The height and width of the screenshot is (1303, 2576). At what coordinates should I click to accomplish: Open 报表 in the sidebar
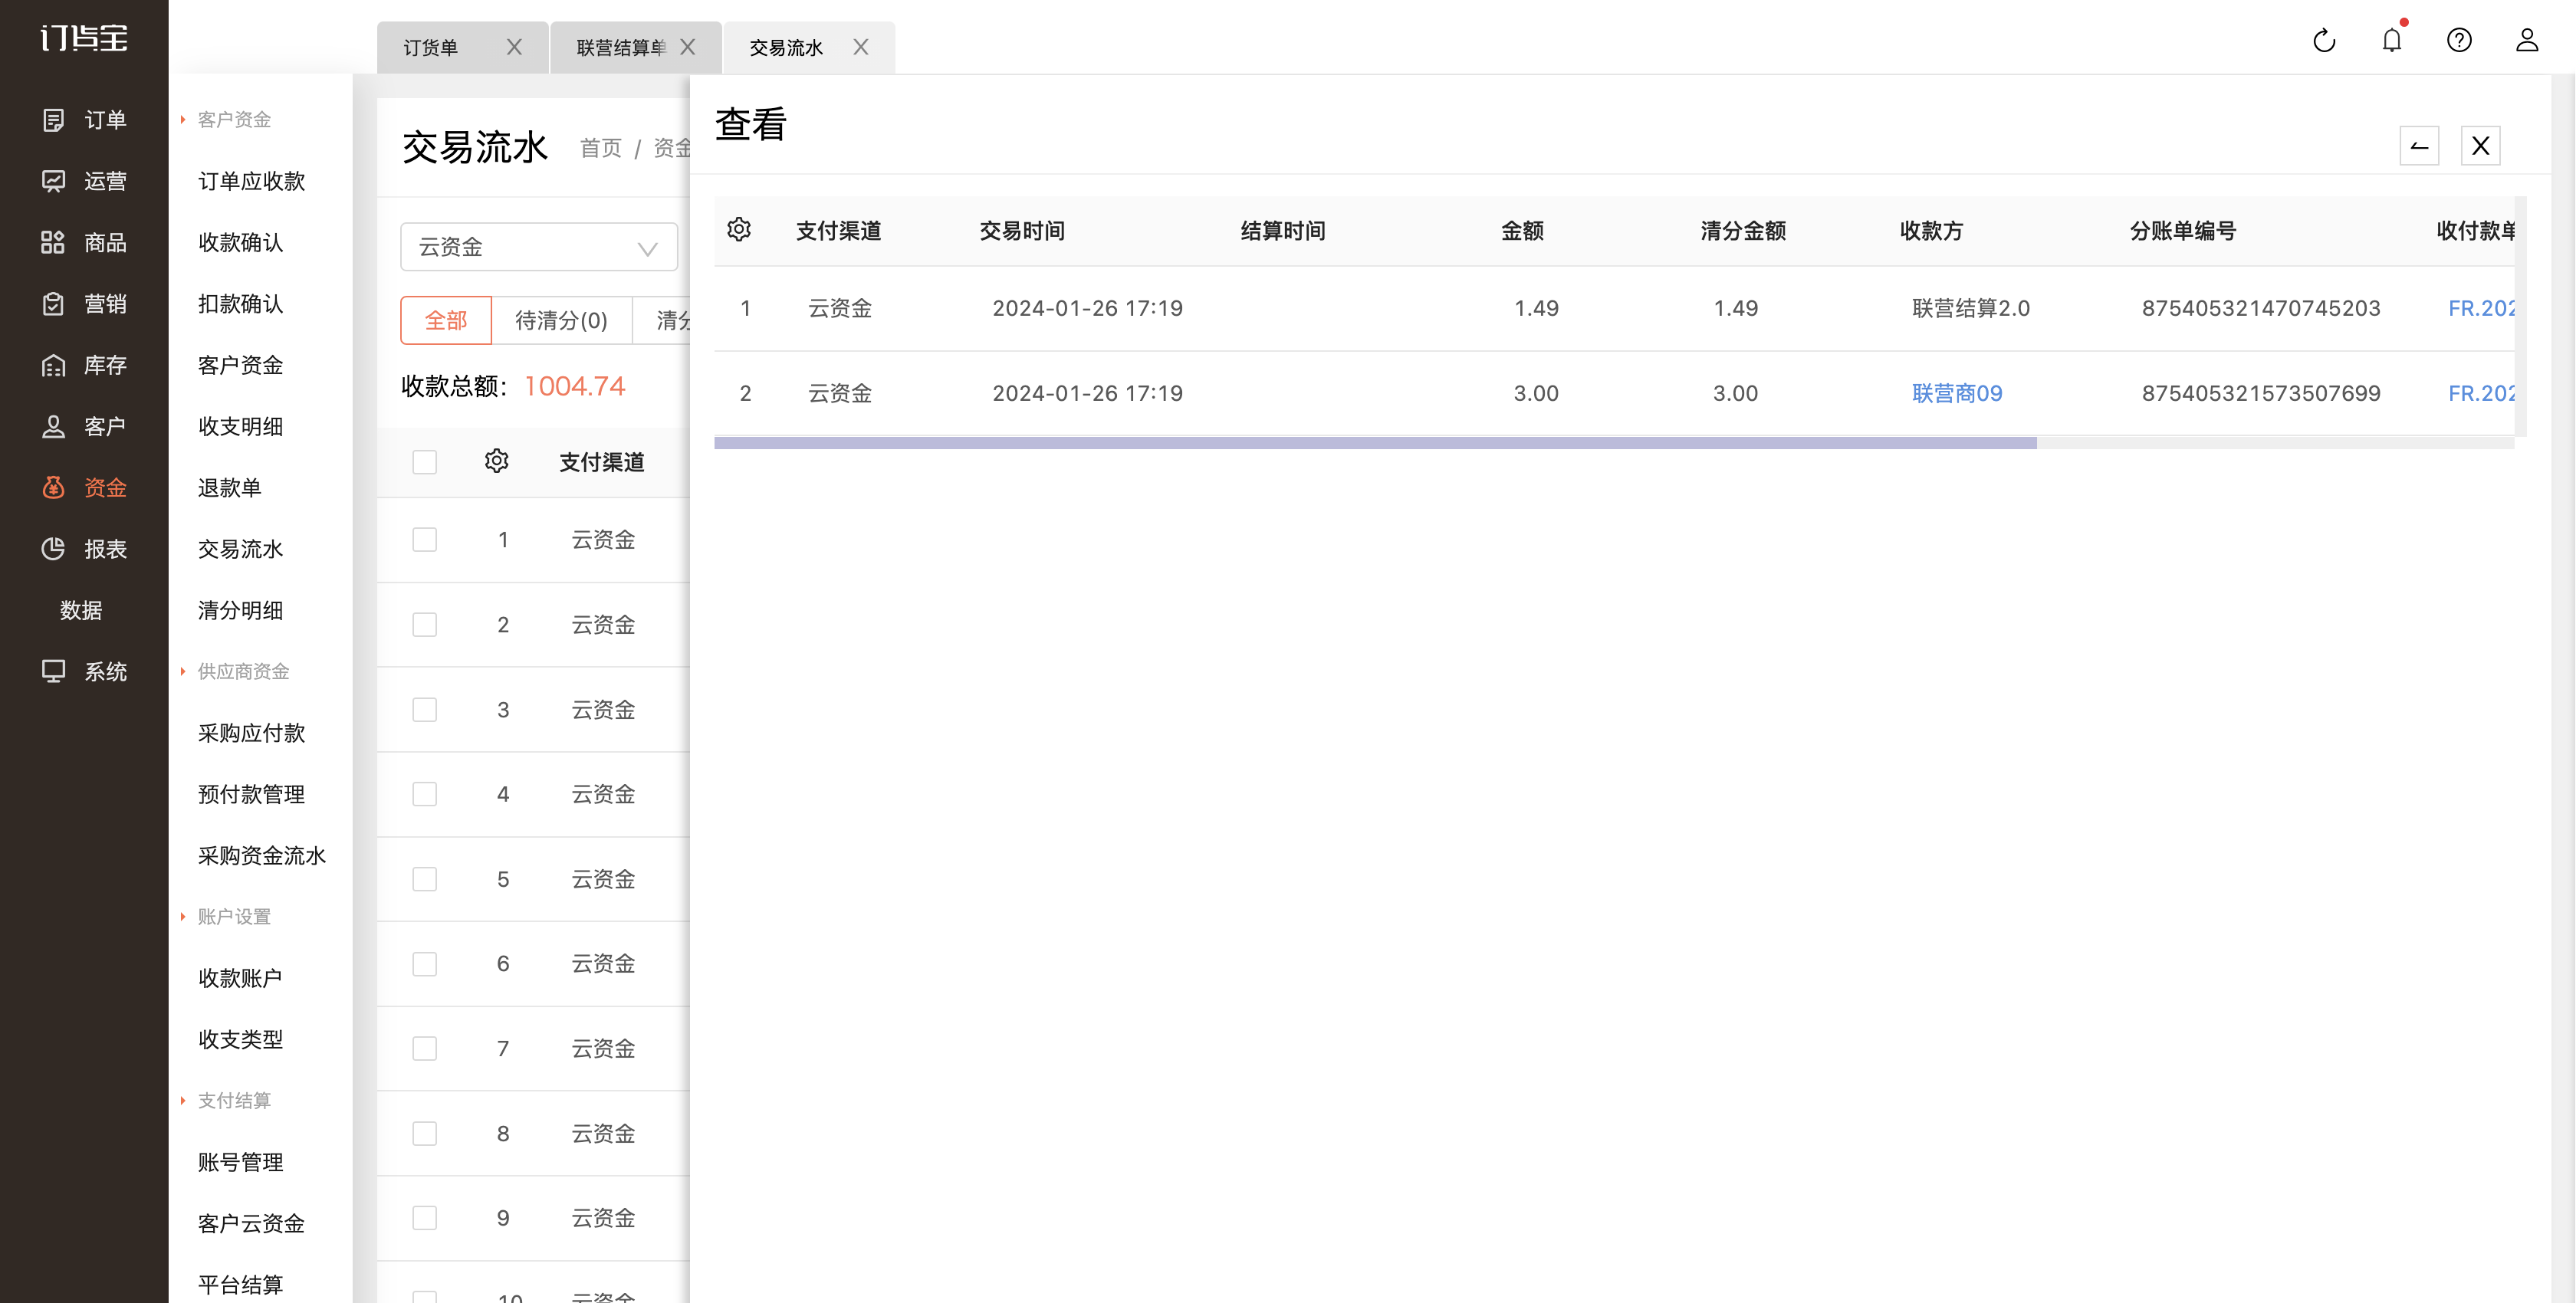[84, 549]
